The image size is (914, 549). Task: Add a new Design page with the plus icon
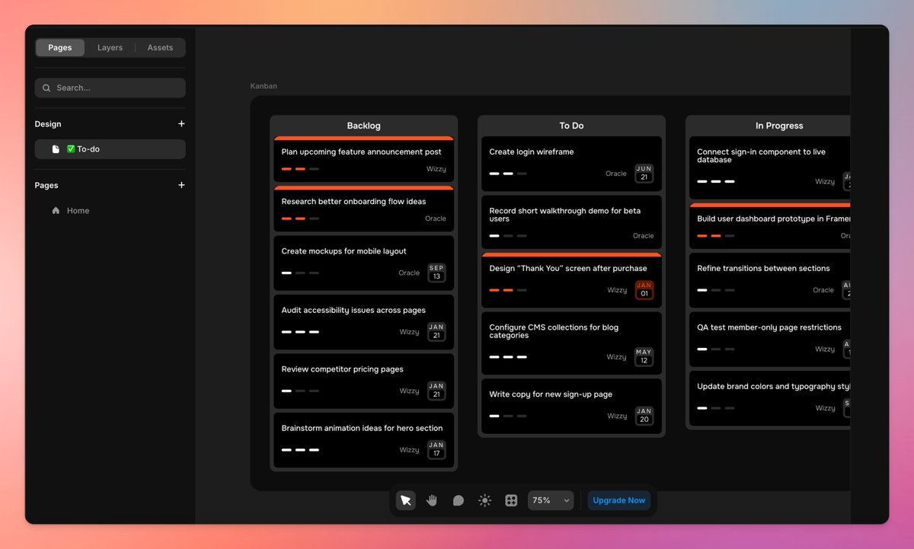[x=182, y=123]
